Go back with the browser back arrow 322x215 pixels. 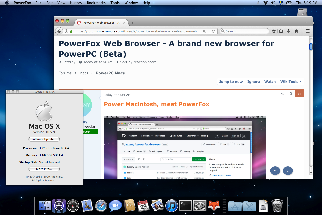59,31
